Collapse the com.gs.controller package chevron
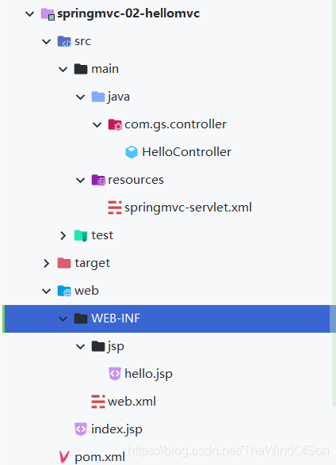Screen dimensions: 336x465 (97, 125)
